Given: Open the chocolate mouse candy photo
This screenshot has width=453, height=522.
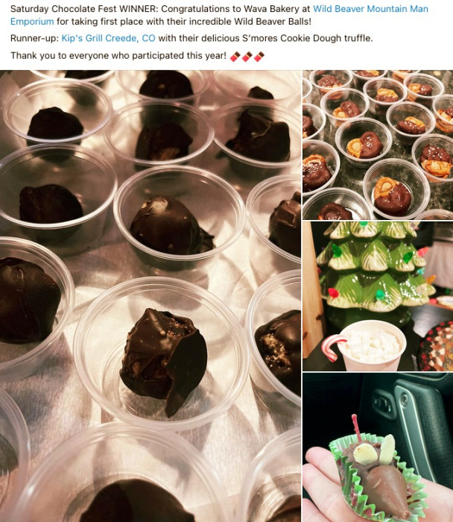Looking at the screenshot, I should 378,447.
